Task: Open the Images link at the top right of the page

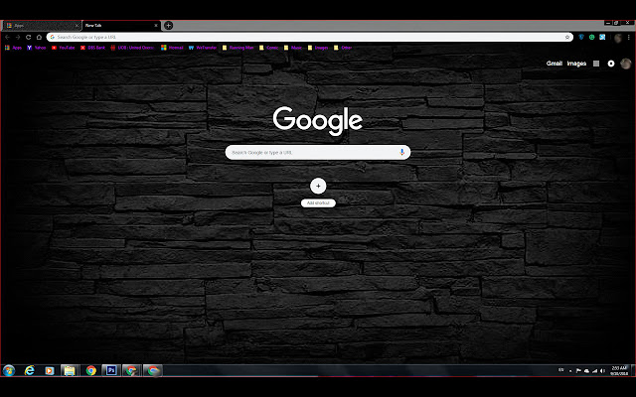Action: click(576, 64)
